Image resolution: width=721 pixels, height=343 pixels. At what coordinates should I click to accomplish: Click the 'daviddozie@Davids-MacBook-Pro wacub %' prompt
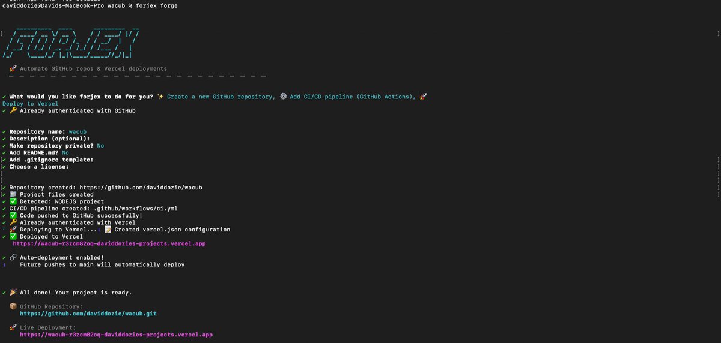(68, 5)
